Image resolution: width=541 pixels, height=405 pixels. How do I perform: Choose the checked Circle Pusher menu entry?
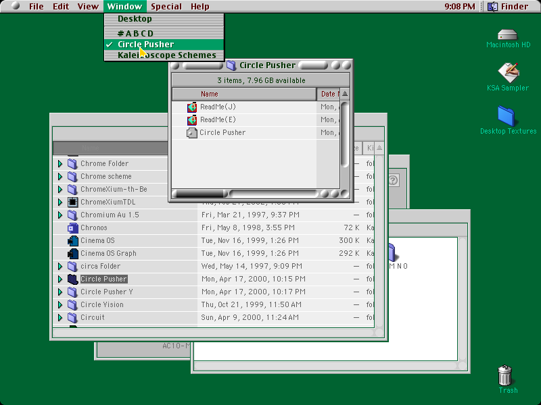tap(164, 45)
